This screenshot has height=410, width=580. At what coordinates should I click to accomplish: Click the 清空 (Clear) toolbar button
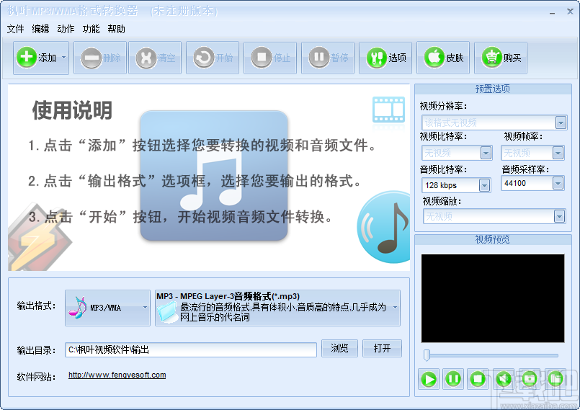[x=155, y=58]
